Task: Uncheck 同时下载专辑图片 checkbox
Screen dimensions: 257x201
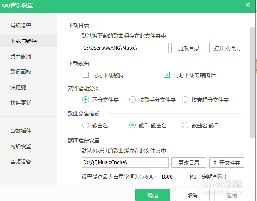Action: tap(167, 75)
